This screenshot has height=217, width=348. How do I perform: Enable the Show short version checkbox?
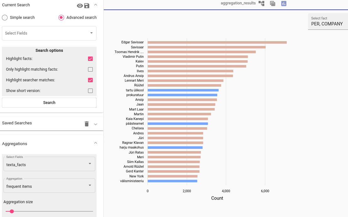(90, 91)
